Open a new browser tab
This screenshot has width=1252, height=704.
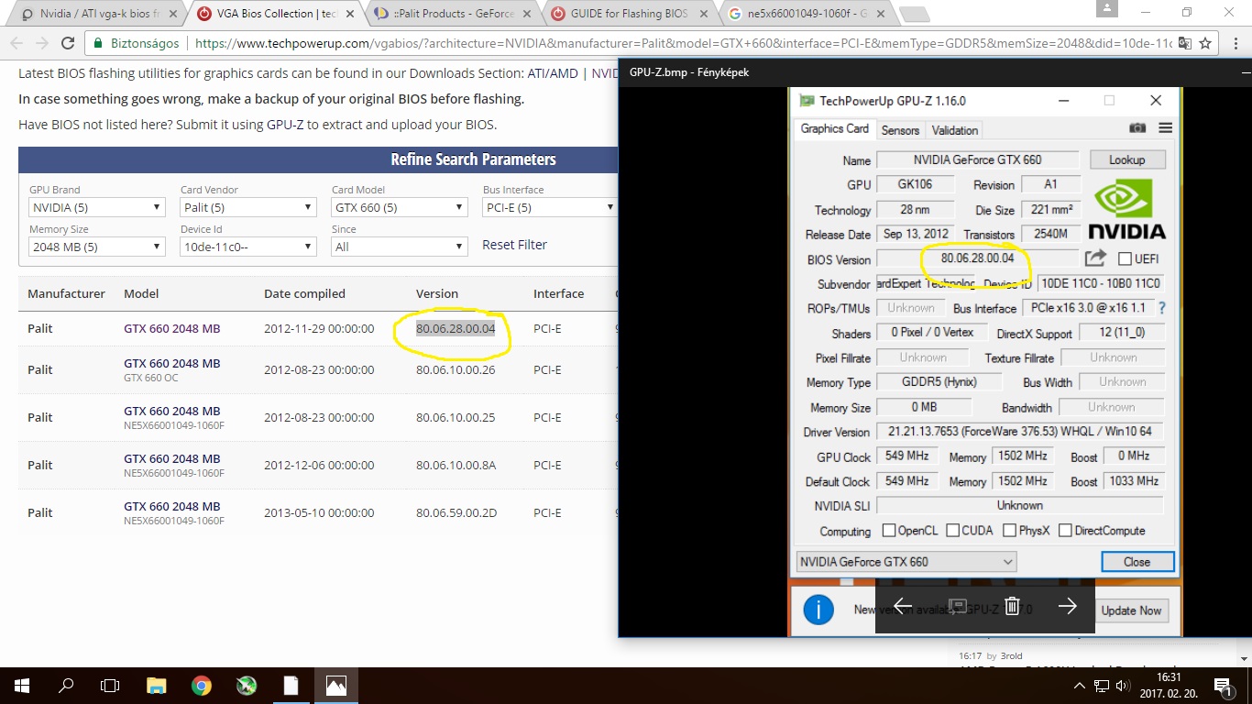coord(913,14)
